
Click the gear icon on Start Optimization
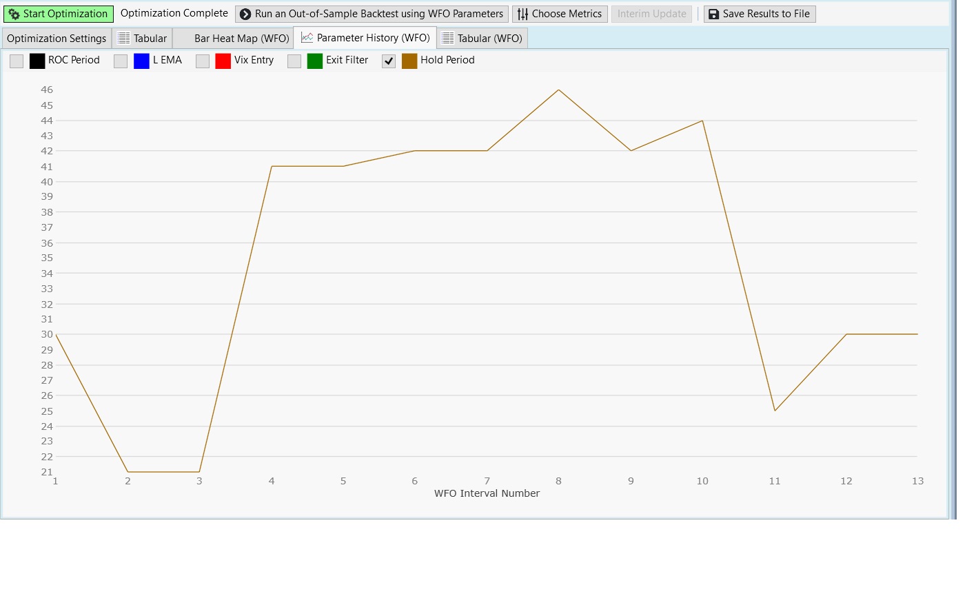pyautogui.click(x=14, y=14)
